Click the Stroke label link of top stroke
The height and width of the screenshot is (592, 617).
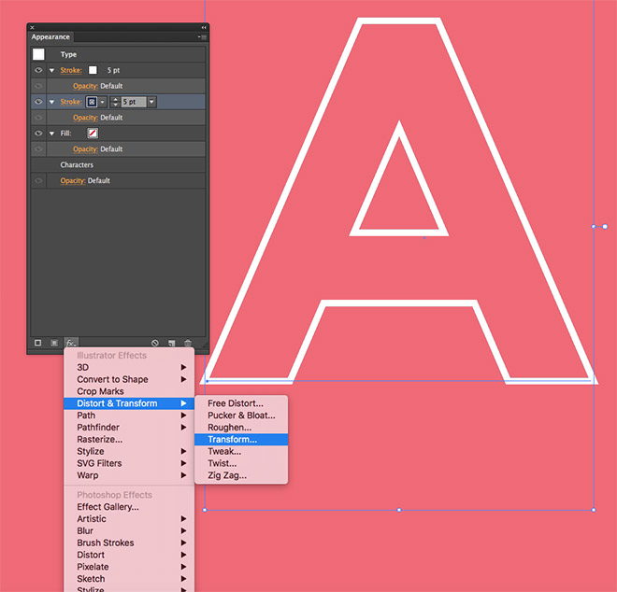pyautogui.click(x=71, y=70)
